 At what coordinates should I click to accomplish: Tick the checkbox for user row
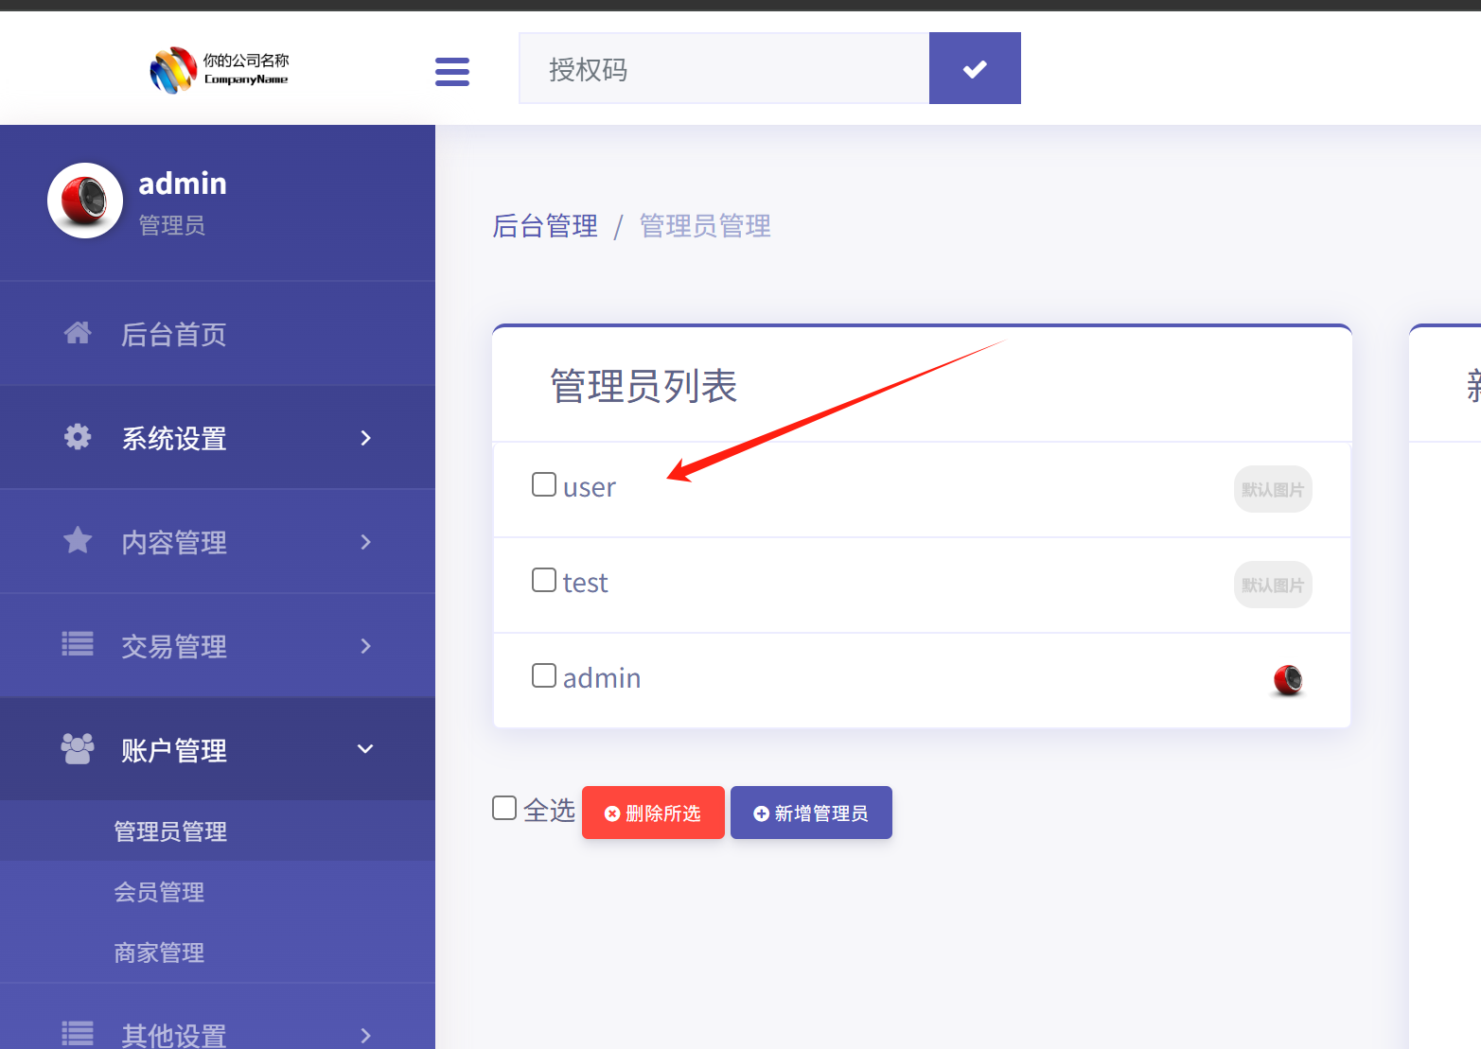tap(544, 484)
